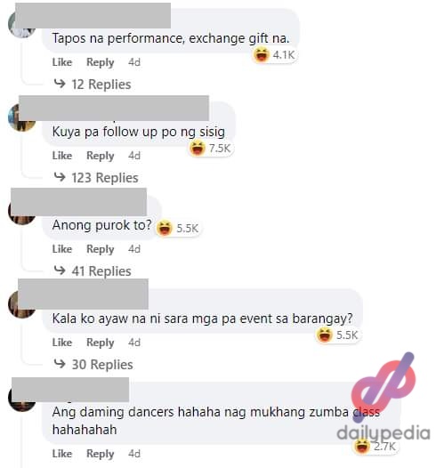436x468 pixels.
Task: Like the 'Anong purok to?' comment
Action: (62, 249)
